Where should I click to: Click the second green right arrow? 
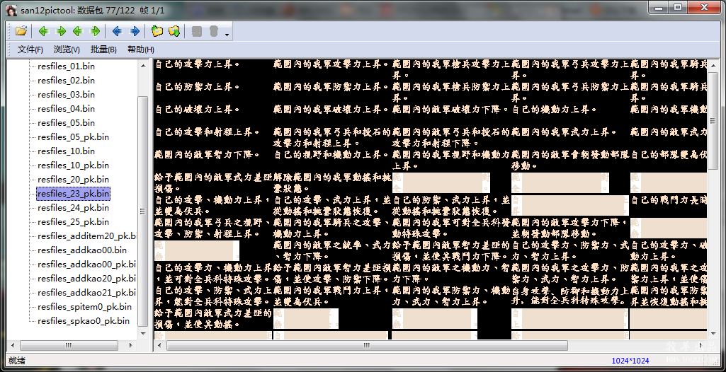click(x=95, y=31)
